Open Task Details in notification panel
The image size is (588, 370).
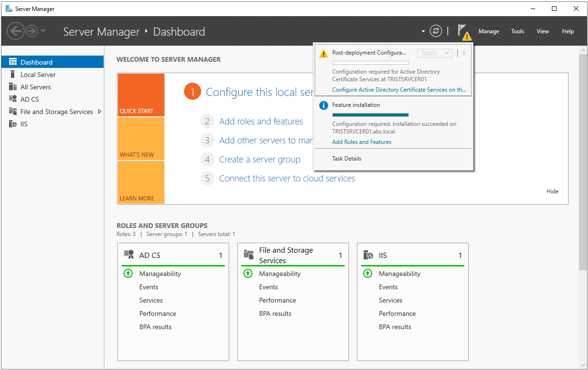(347, 159)
